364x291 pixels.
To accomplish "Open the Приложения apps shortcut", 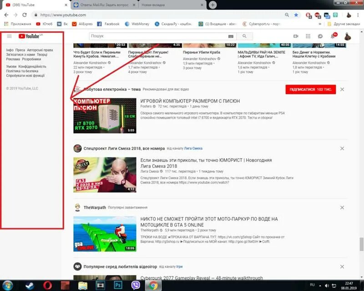I will (x=17, y=24).
